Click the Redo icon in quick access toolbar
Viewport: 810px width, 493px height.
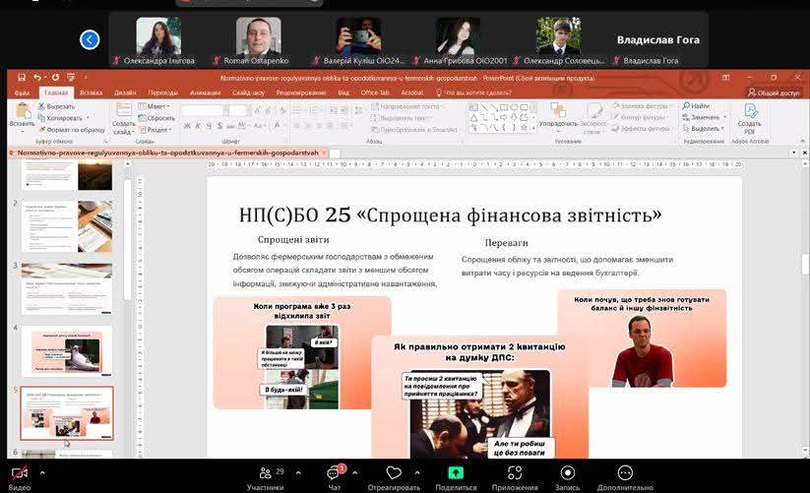55,78
